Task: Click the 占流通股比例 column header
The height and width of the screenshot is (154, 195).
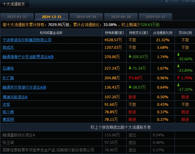Action: (162, 33)
